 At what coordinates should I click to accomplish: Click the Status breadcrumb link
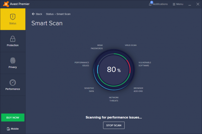49,14
